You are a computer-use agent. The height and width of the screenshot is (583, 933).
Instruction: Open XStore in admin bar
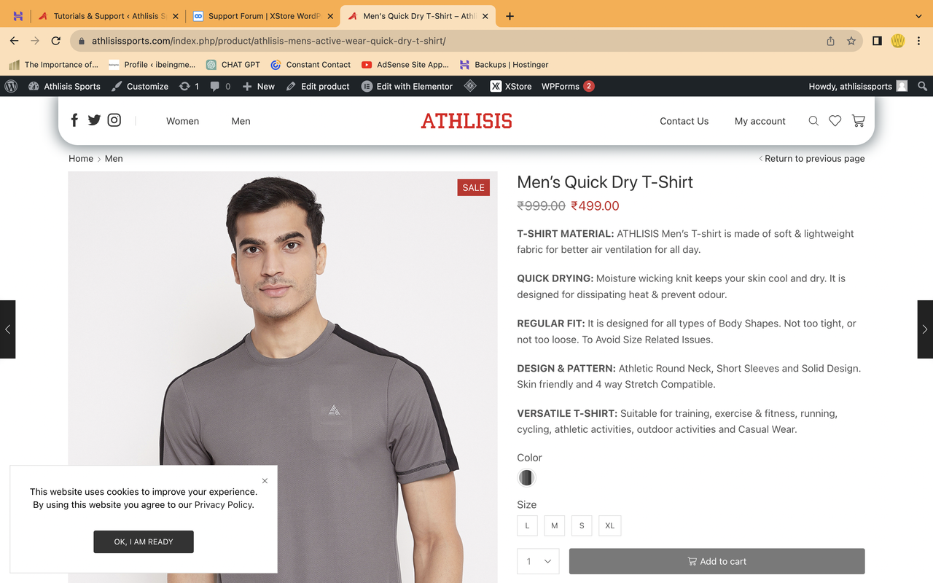(511, 86)
